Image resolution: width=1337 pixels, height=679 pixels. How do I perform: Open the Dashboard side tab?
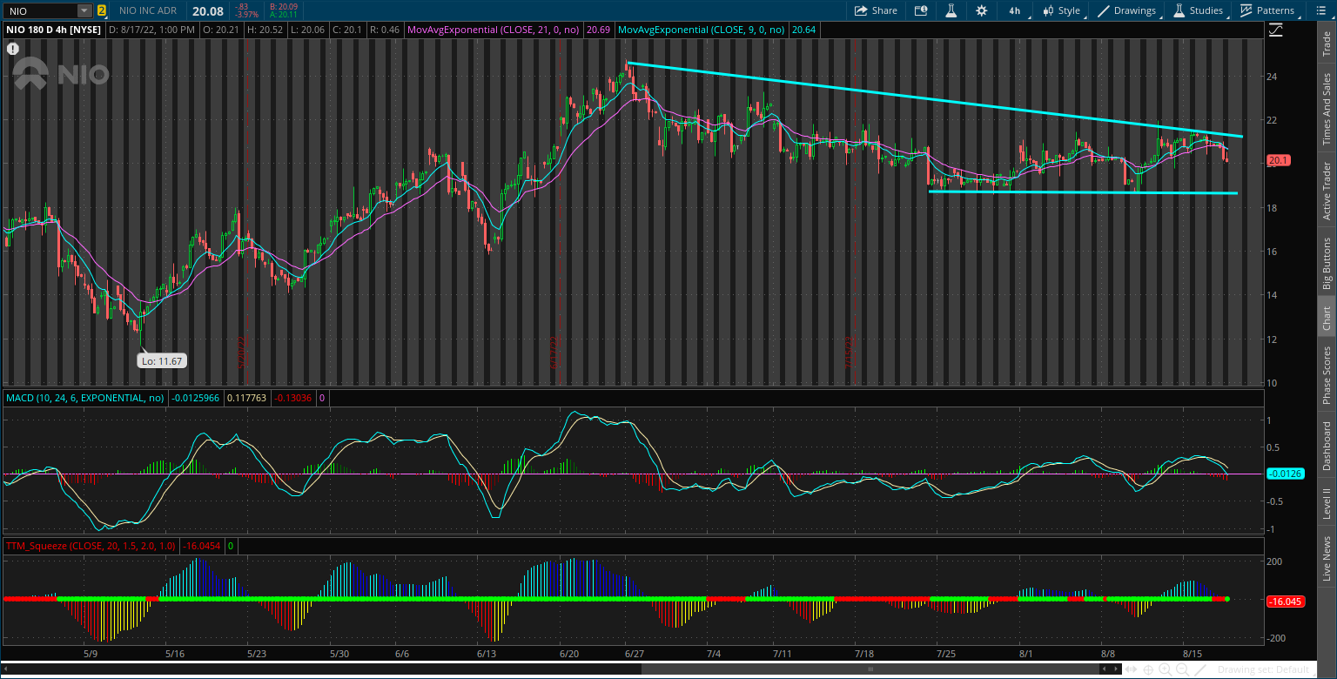1327,447
